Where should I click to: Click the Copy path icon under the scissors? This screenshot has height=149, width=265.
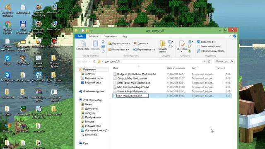103,46
